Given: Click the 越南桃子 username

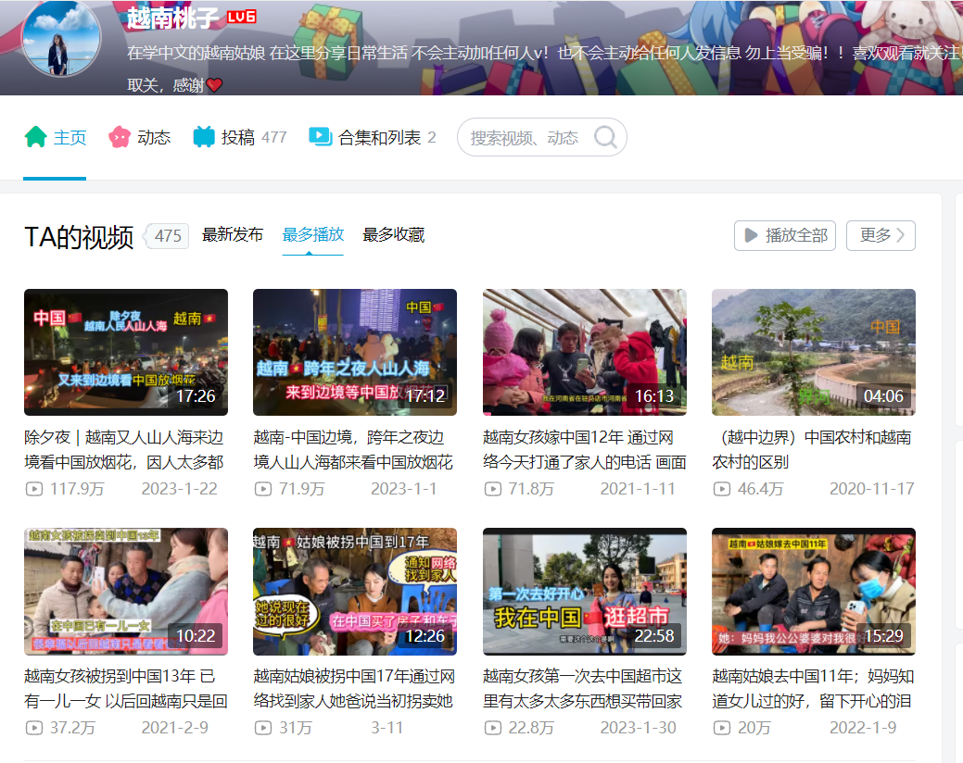Looking at the screenshot, I should pos(172,18).
